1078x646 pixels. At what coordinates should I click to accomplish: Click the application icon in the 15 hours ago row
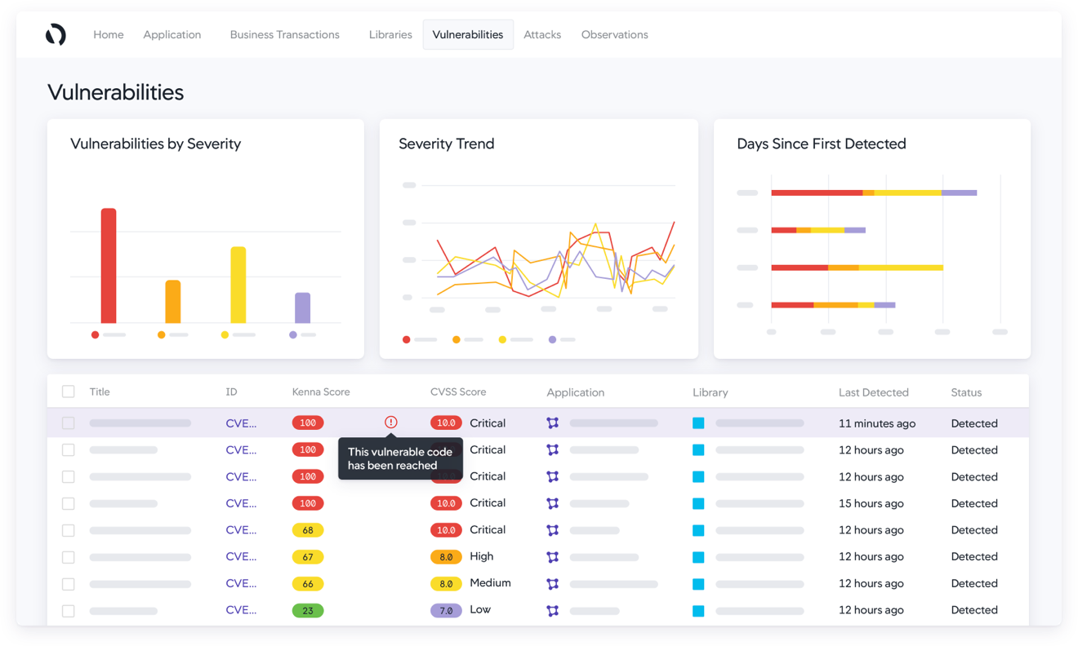click(553, 503)
